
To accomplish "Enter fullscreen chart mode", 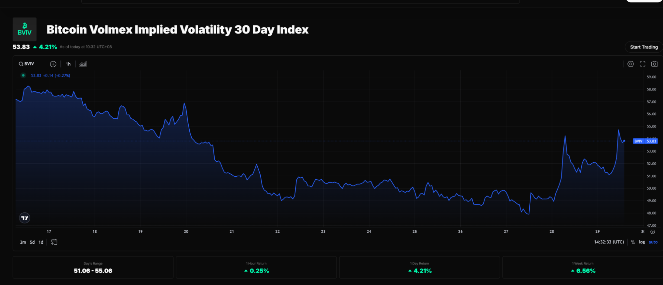I will pyautogui.click(x=642, y=64).
